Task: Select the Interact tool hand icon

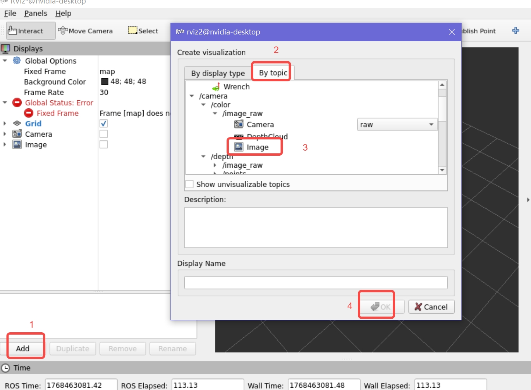Action: pos(12,31)
